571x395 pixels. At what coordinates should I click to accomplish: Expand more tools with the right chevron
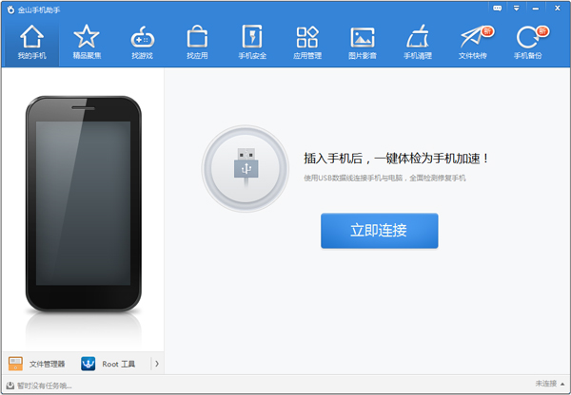click(156, 364)
